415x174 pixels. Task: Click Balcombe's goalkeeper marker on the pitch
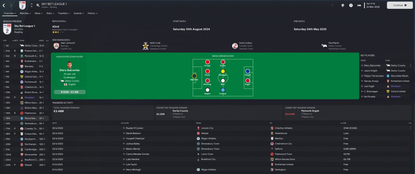(x=194, y=76)
